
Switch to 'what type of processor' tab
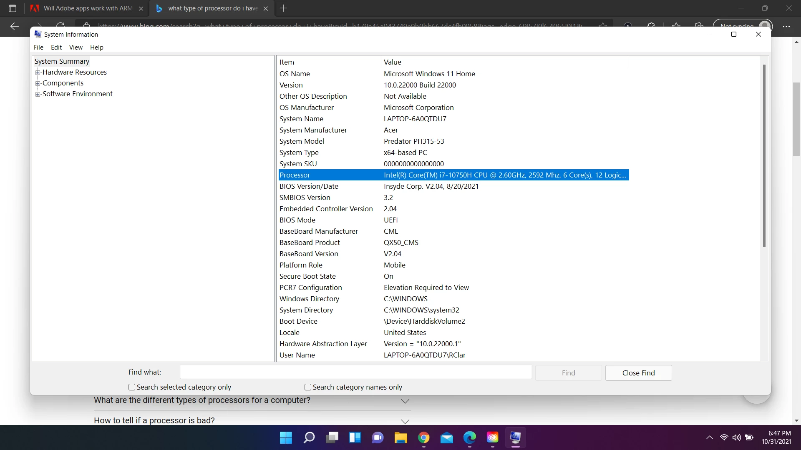click(212, 8)
